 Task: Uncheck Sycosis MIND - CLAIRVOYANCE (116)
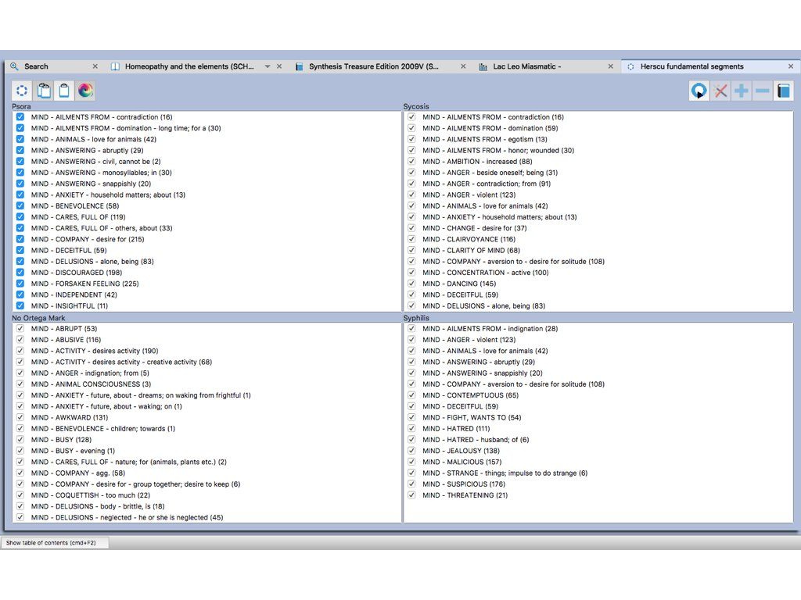[411, 239]
